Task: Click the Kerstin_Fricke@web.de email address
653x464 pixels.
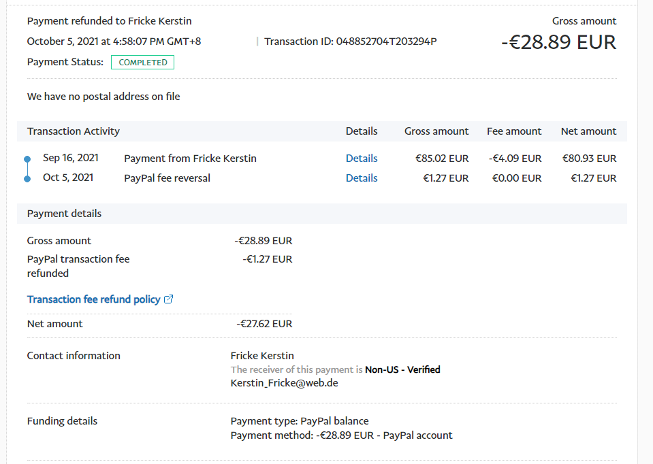Action: pos(284,383)
